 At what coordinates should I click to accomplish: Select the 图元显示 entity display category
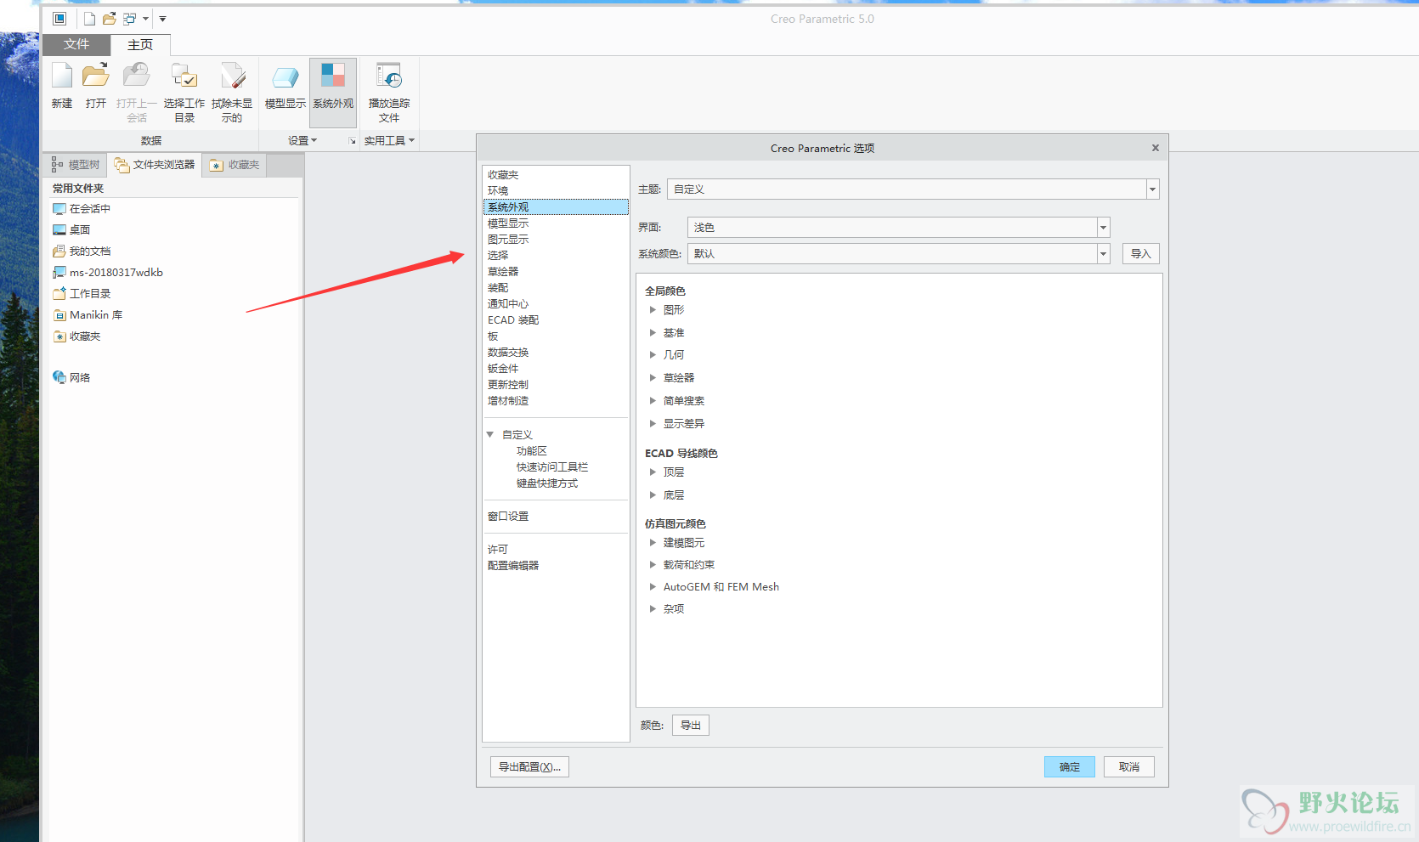(508, 240)
